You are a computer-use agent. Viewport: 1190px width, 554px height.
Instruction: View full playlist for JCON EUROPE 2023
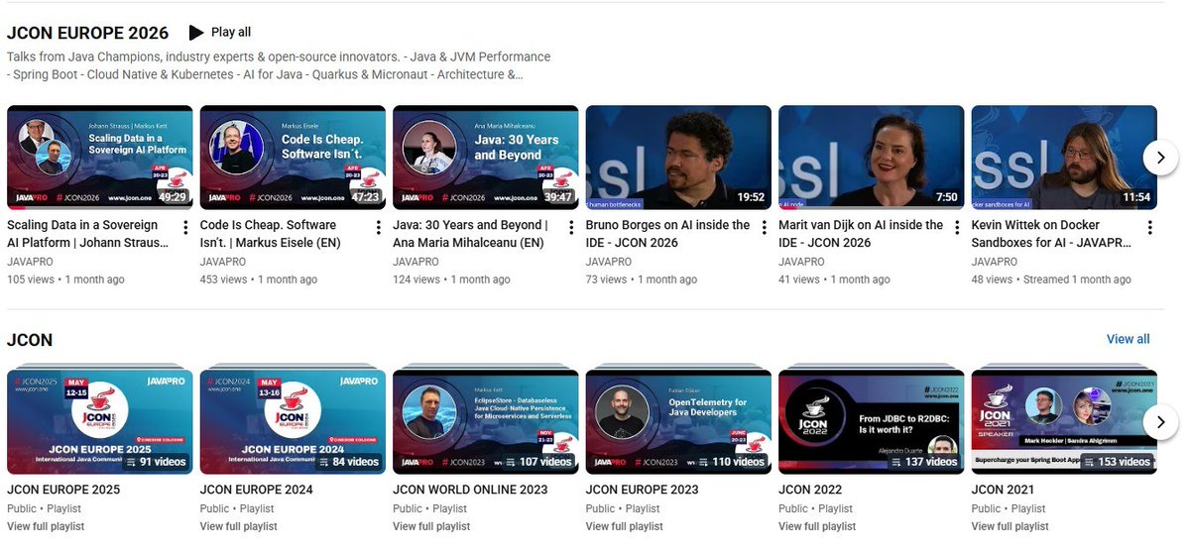pyautogui.click(x=625, y=526)
